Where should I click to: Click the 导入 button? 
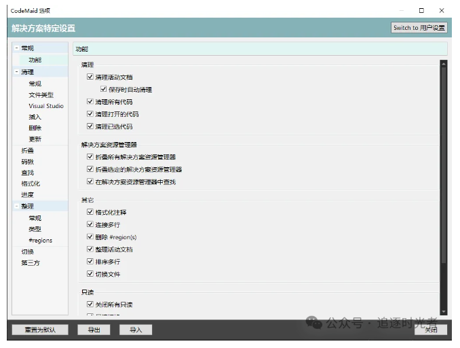pos(136,330)
